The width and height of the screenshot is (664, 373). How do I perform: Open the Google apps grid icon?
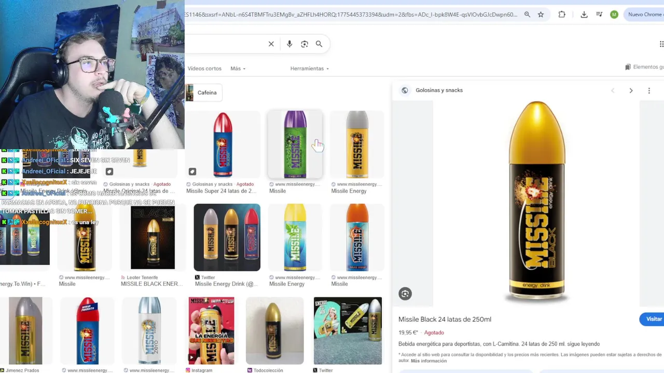click(661, 44)
